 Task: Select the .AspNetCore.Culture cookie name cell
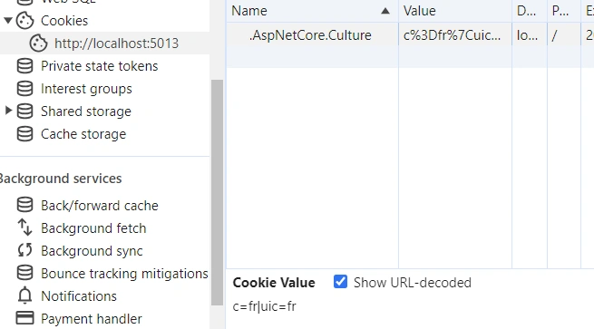(x=312, y=34)
